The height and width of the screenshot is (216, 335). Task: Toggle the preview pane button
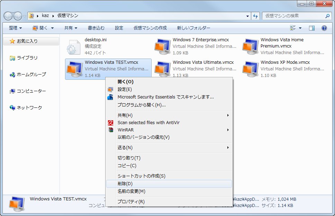tap(312, 28)
